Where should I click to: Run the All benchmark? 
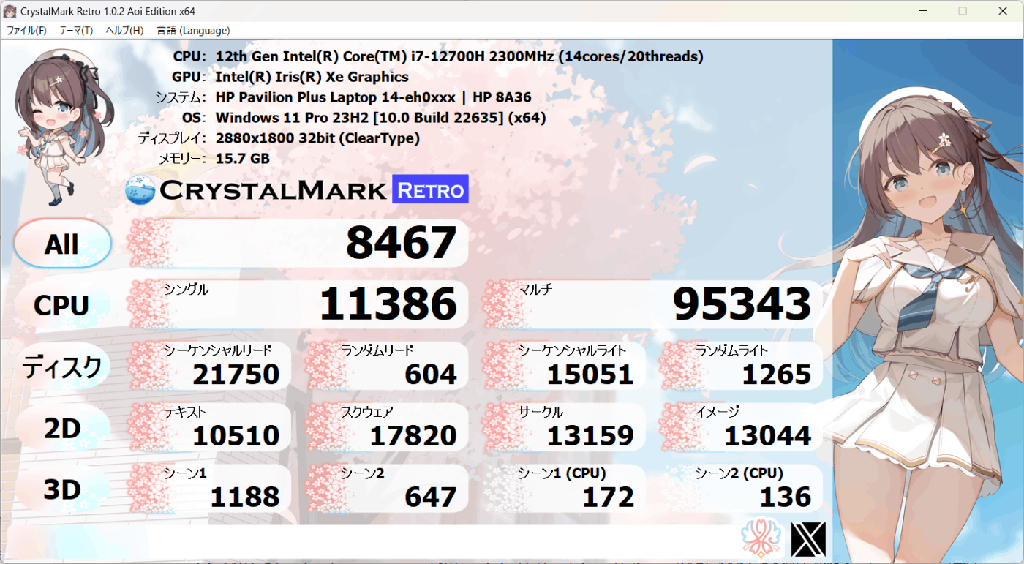[x=62, y=244]
